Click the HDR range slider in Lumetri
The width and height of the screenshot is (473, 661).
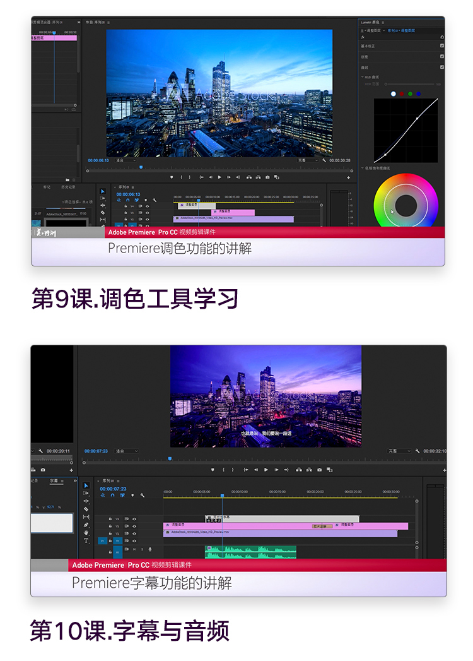(410, 85)
